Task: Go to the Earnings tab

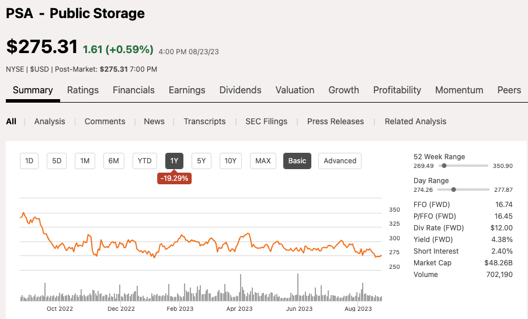Action: (x=187, y=90)
